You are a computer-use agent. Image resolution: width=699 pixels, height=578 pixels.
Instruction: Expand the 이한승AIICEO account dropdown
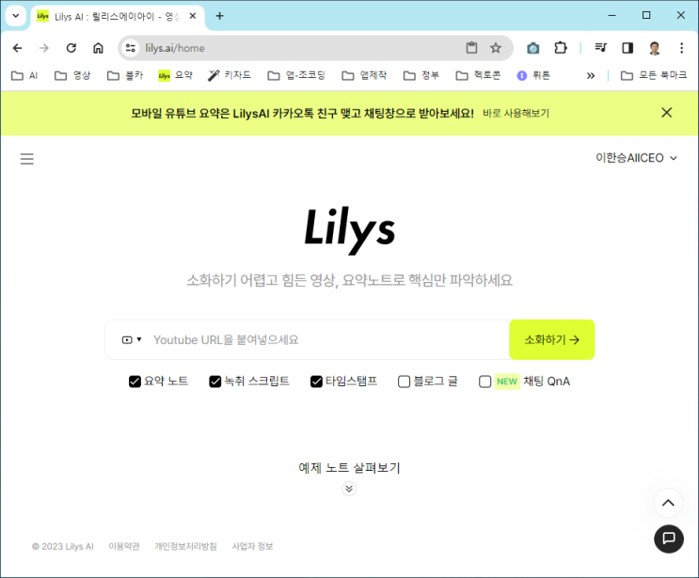pos(636,158)
